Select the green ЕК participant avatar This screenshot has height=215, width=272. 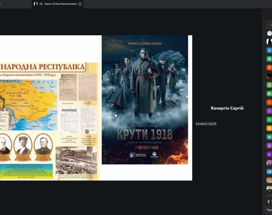tap(269, 94)
